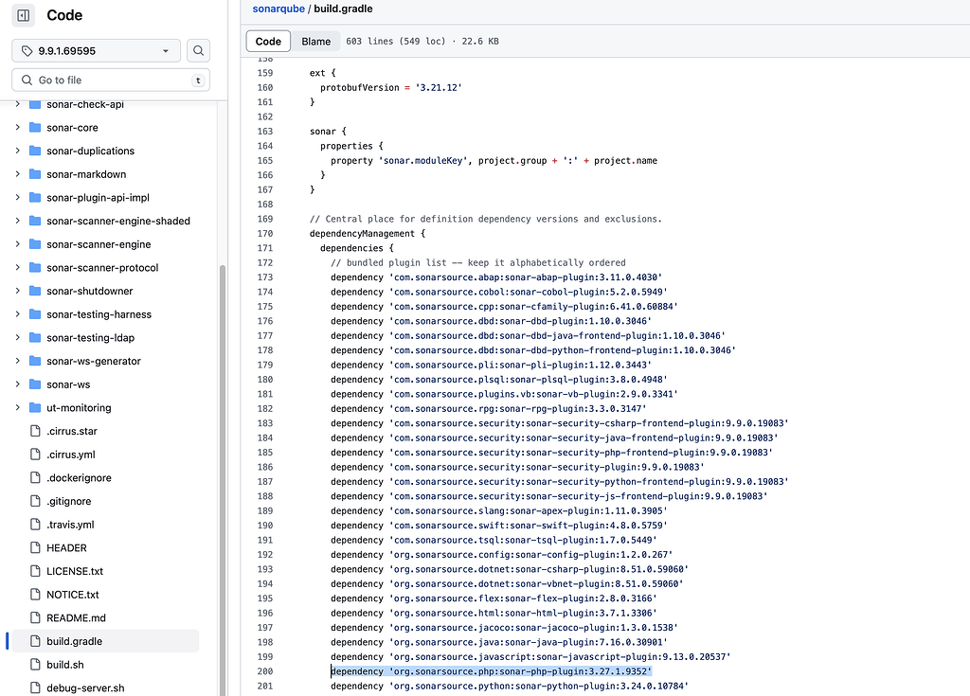The height and width of the screenshot is (696, 970).
Task: Click the build.gradle file icon in tree
Action: [35, 641]
